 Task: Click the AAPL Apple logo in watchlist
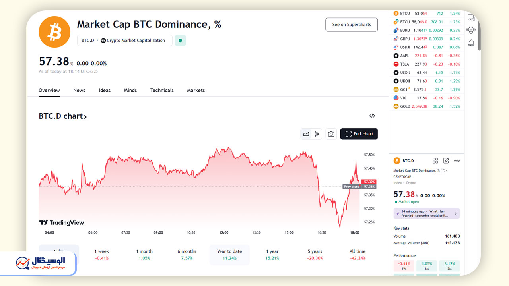click(396, 56)
